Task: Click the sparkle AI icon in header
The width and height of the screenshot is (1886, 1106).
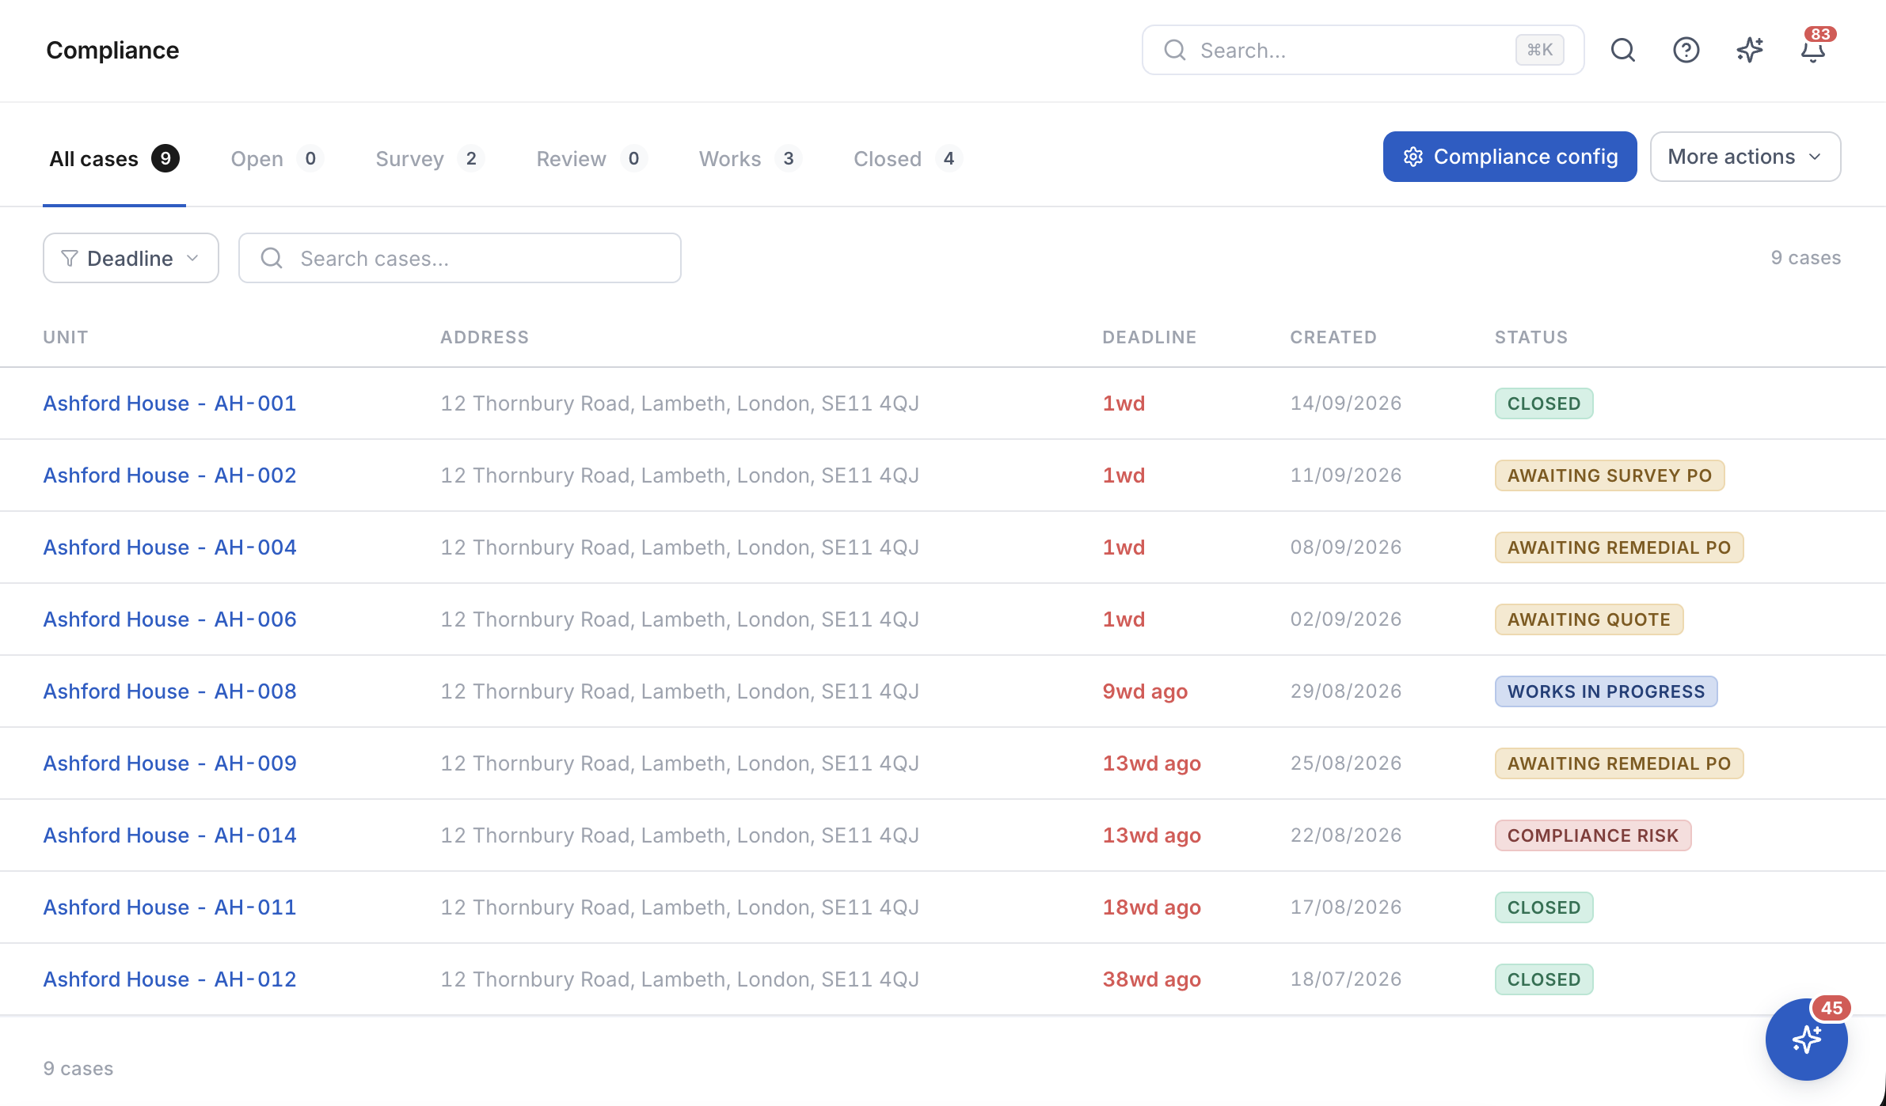Action: [1750, 50]
